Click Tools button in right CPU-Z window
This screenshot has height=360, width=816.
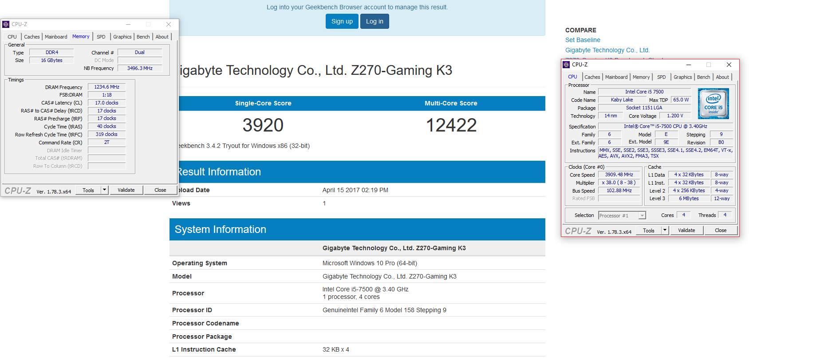click(649, 230)
